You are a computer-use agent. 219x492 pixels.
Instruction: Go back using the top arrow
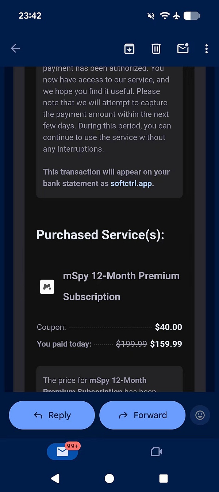tap(15, 48)
